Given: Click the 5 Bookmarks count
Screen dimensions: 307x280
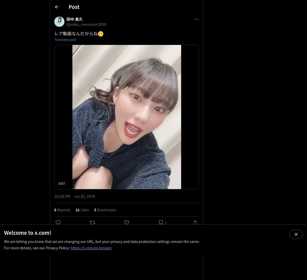Looking at the screenshot, I should click(105, 210).
